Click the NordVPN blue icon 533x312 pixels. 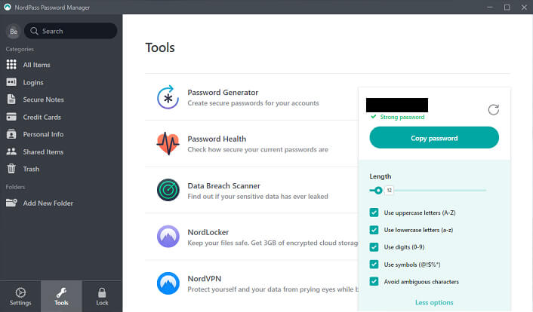pos(168,283)
